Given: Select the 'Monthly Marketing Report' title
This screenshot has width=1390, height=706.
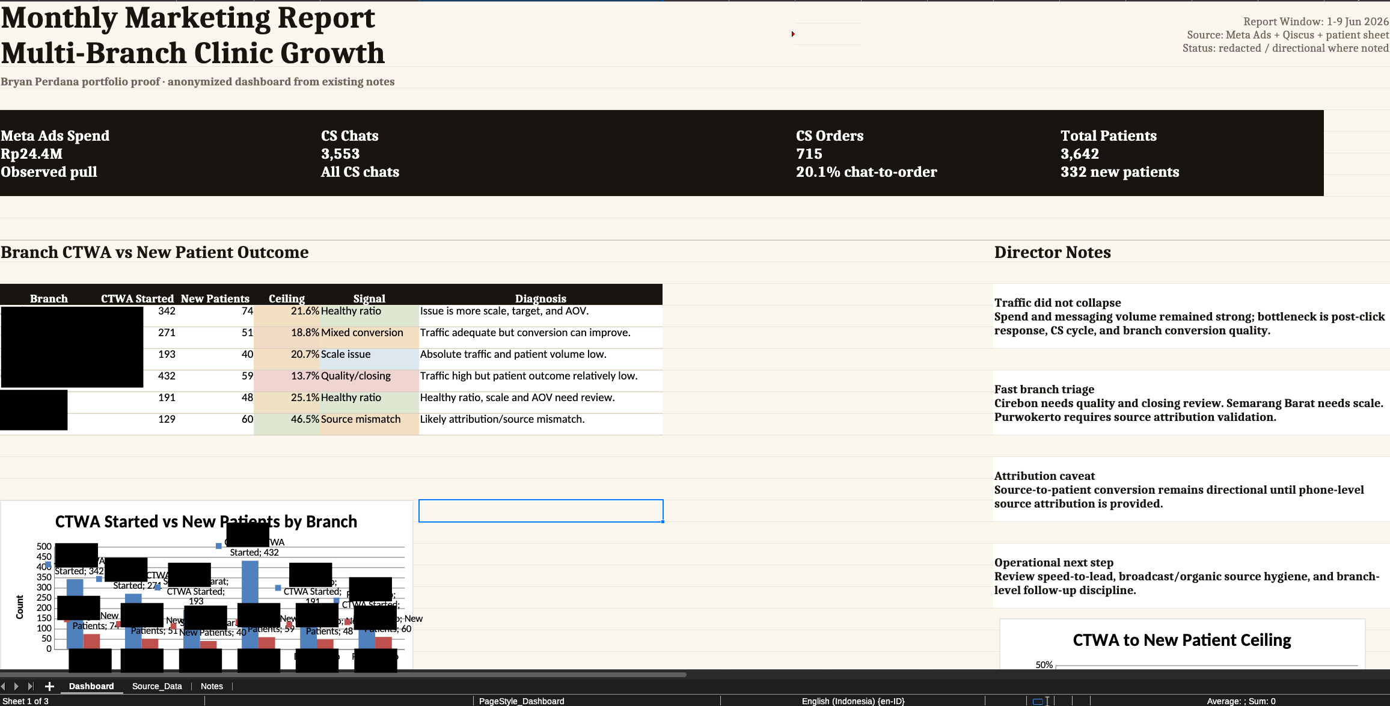Looking at the screenshot, I should (x=188, y=18).
